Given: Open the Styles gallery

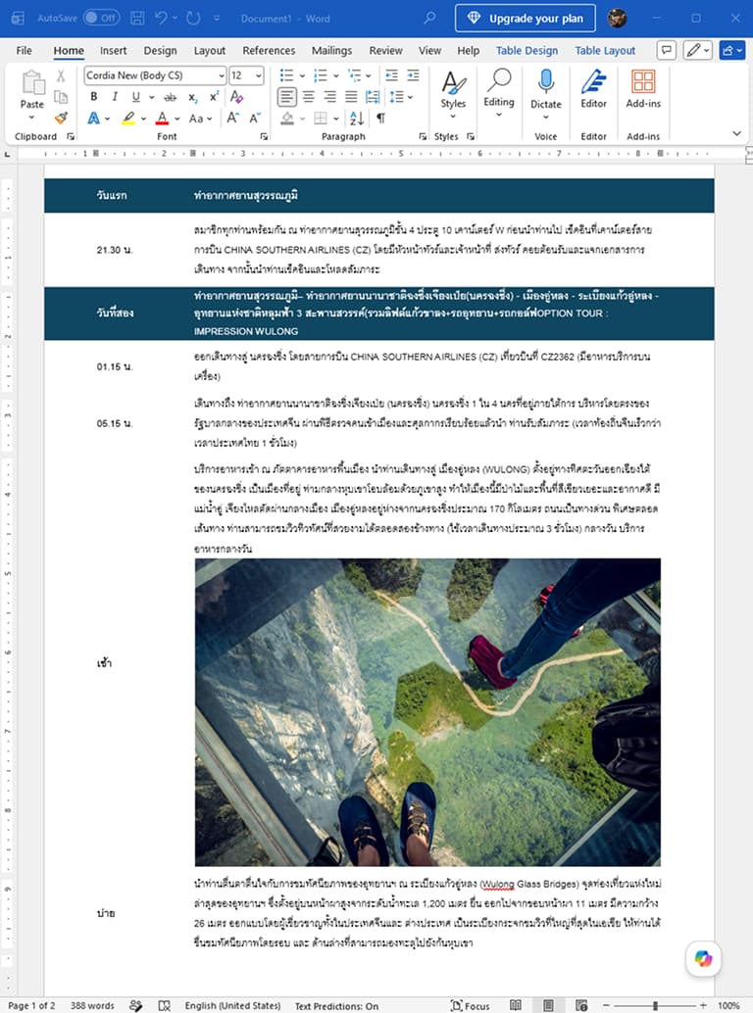Looking at the screenshot, I should coord(453,94).
